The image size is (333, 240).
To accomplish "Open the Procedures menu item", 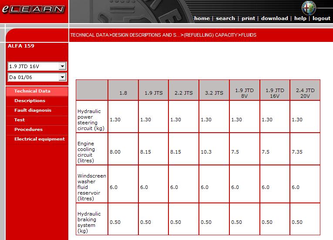I will pyautogui.click(x=37, y=130).
